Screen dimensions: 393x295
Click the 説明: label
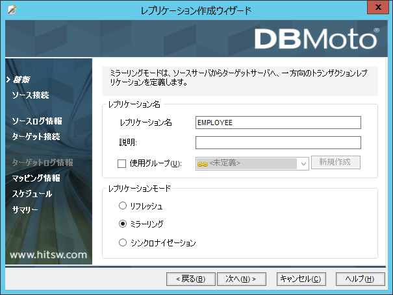[128, 143]
